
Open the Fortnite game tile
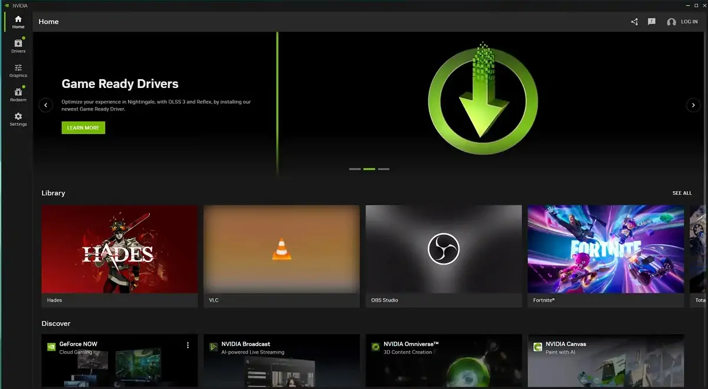coord(606,256)
